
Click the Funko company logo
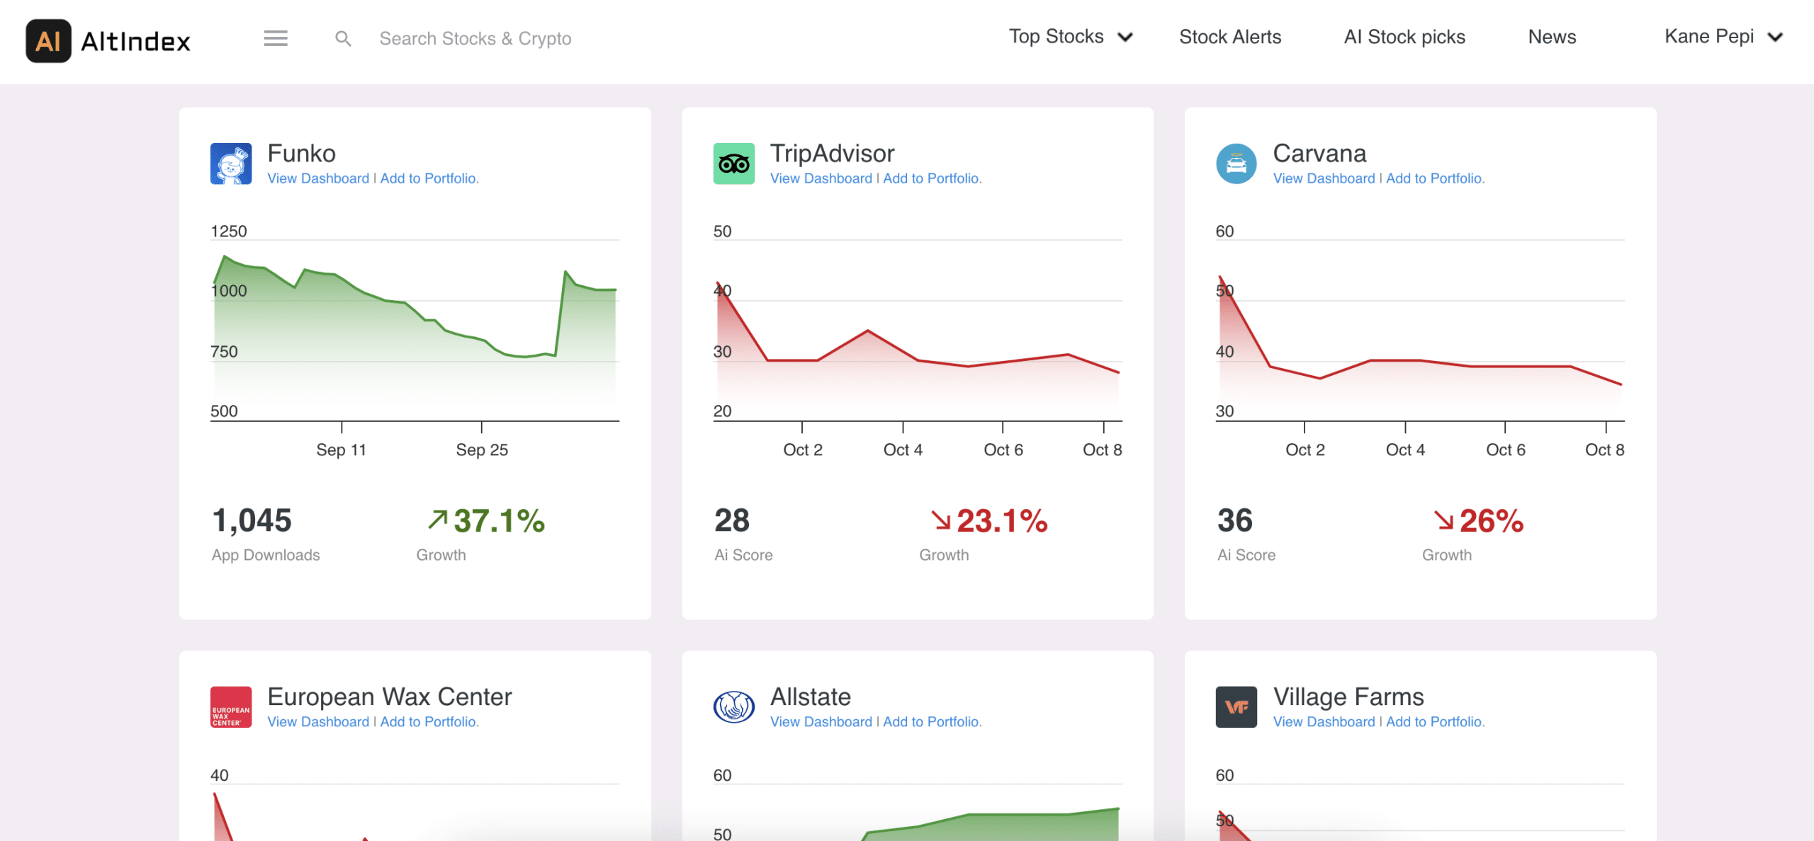tap(231, 164)
